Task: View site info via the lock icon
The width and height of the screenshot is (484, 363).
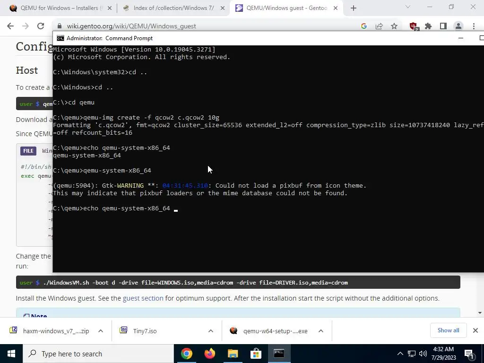Action: coord(60,26)
